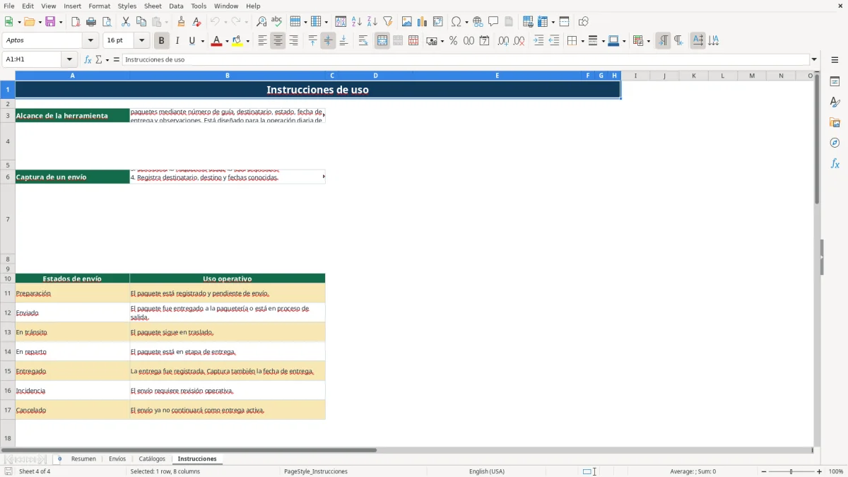Open the sidebar Navigator compass icon
The height and width of the screenshot is (477, 848).
tap(835, 143)
